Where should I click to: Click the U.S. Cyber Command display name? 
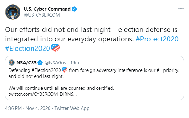click(47, 9)
